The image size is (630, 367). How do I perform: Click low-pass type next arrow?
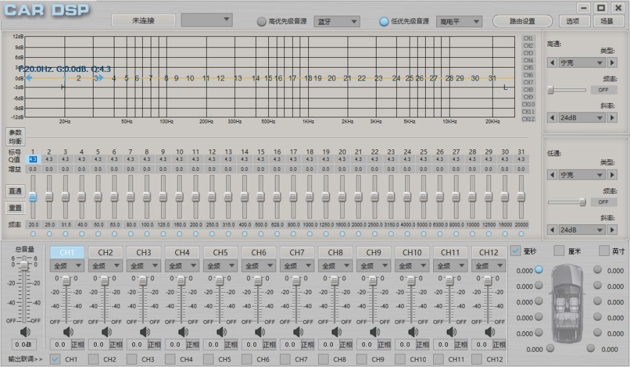(612, 175)
